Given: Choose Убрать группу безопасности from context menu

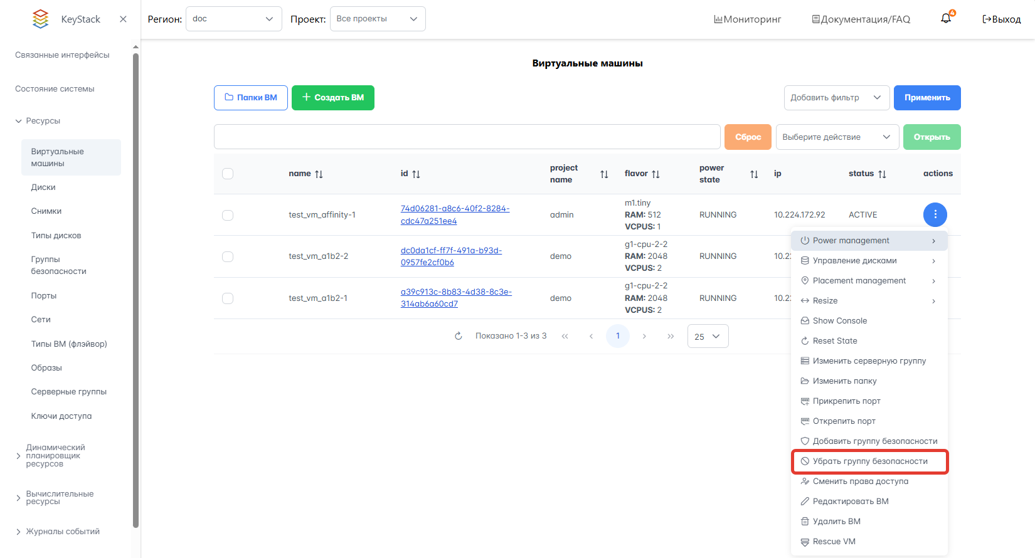Looking at the screenshot, I should (869, 461).
